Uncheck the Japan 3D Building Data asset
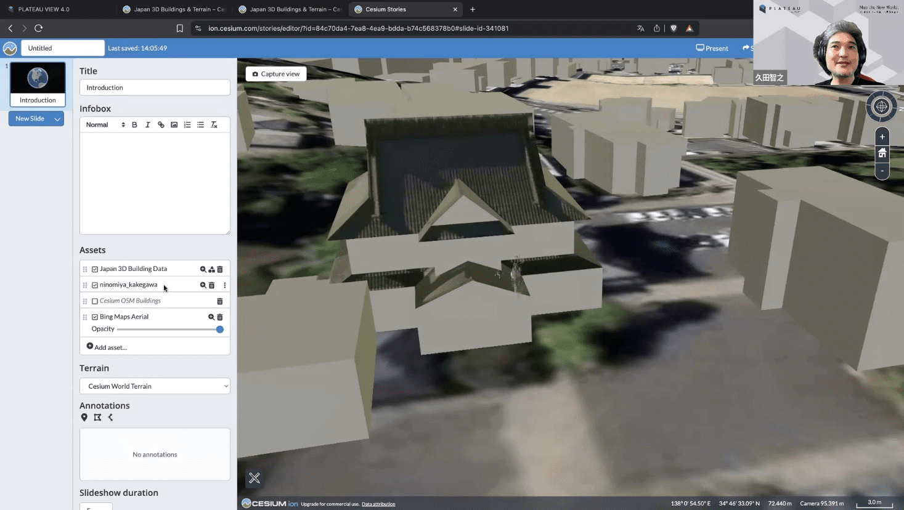Viewport: 904px width, 510px height. click(95, 269)
